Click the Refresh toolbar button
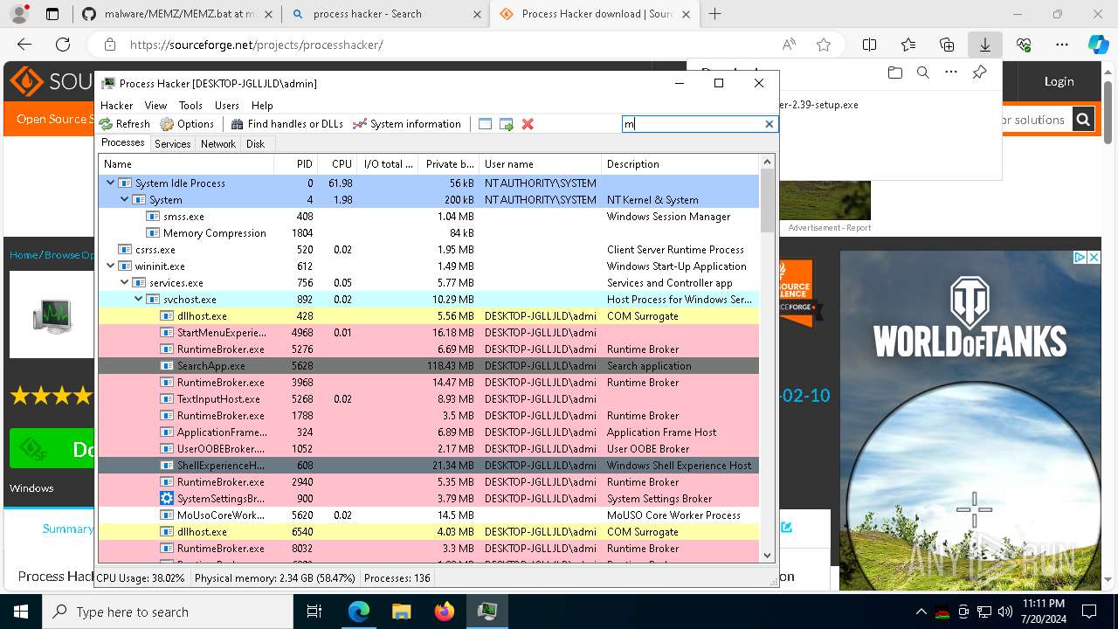Screen dimensions: 1118x629 tap(125, 124)
